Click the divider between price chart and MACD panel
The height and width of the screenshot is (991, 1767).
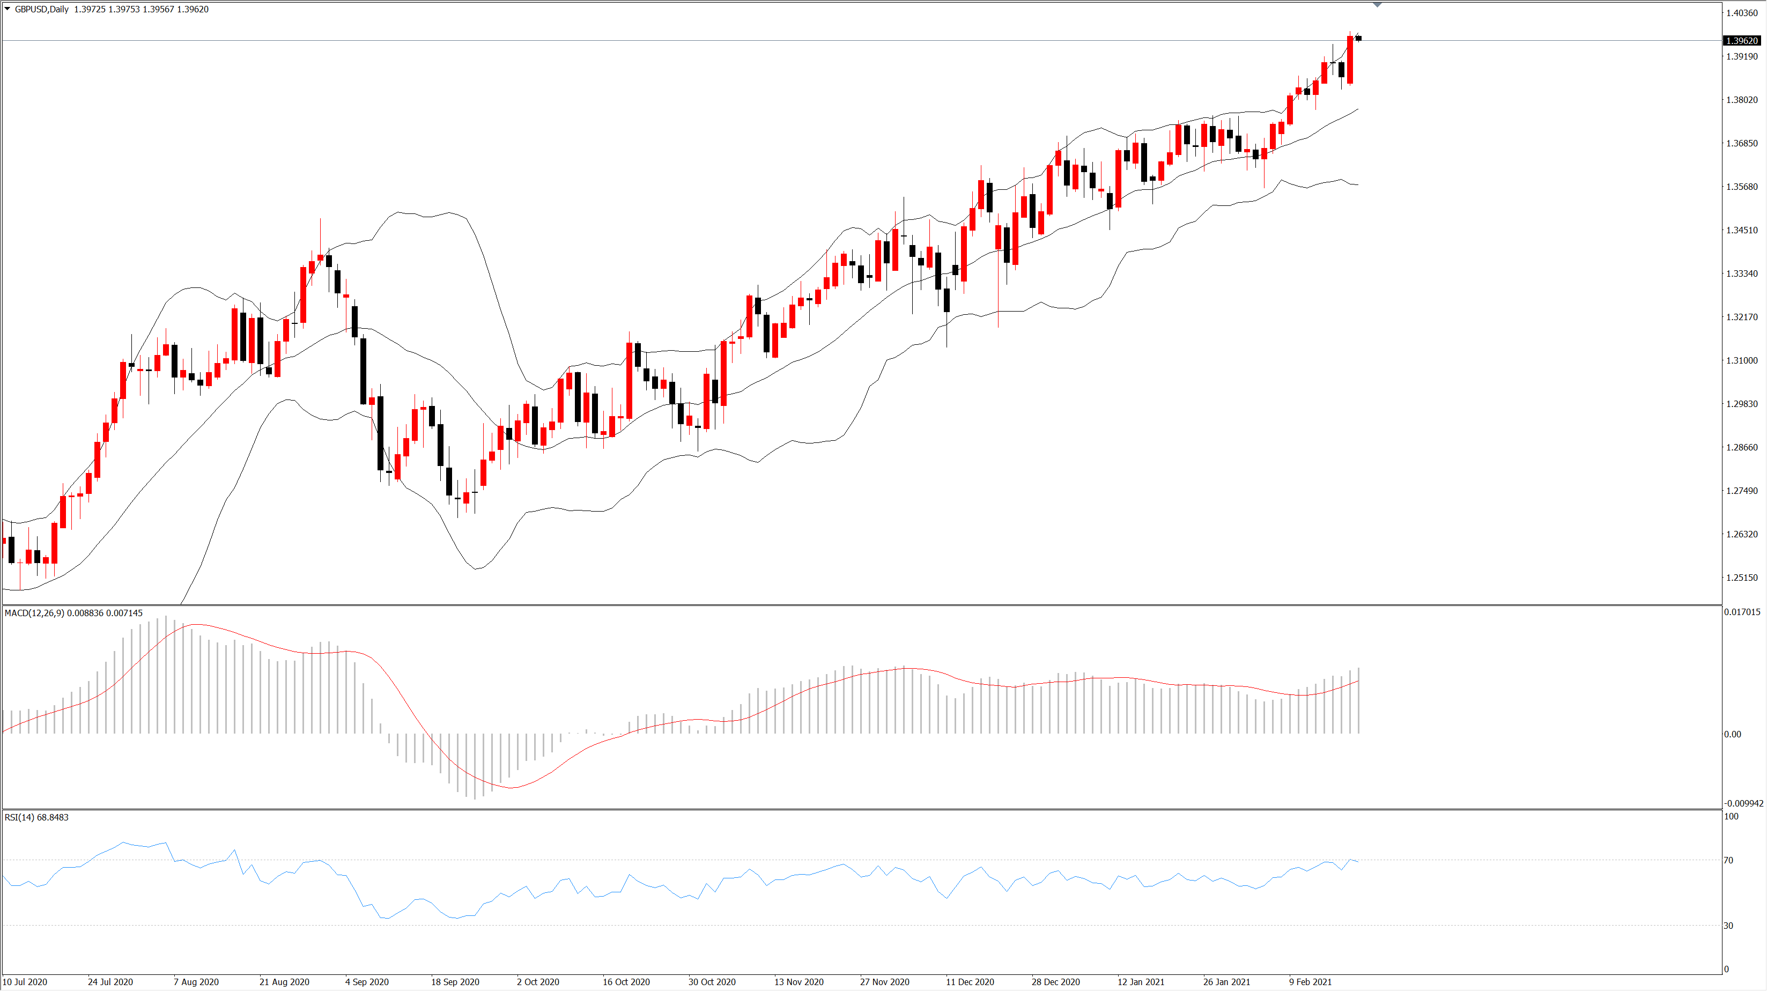click(x=862, y=605)
